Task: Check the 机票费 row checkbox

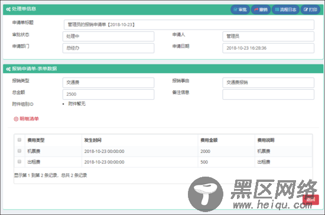Action: 19,151
